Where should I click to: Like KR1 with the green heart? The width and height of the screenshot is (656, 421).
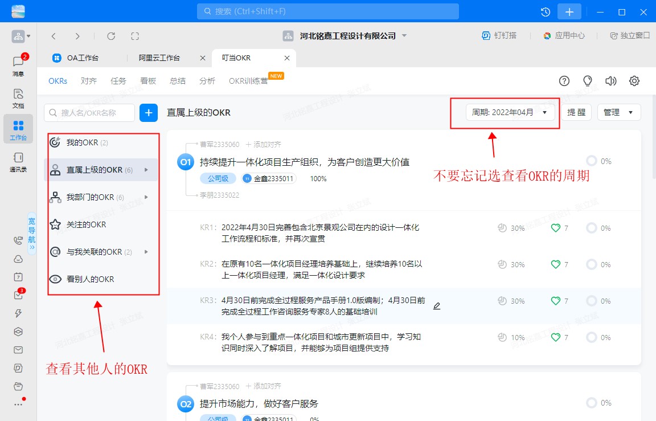556,228
